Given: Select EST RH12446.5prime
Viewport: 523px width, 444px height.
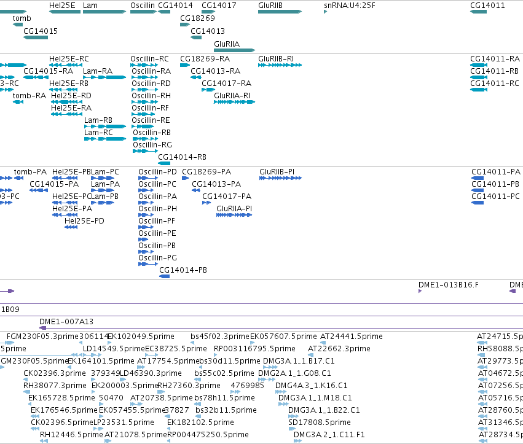Looking at the screenshot, I should tap(71, 435).
